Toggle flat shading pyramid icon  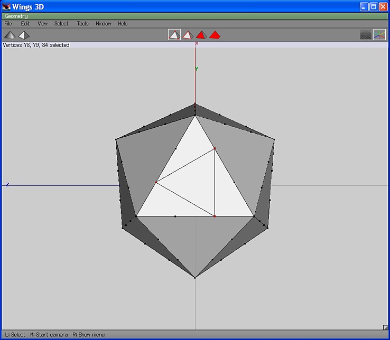coord(10,35)
